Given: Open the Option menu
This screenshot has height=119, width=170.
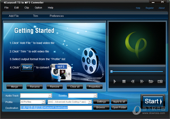Looking at the screenshot, I should pos(38,8).
